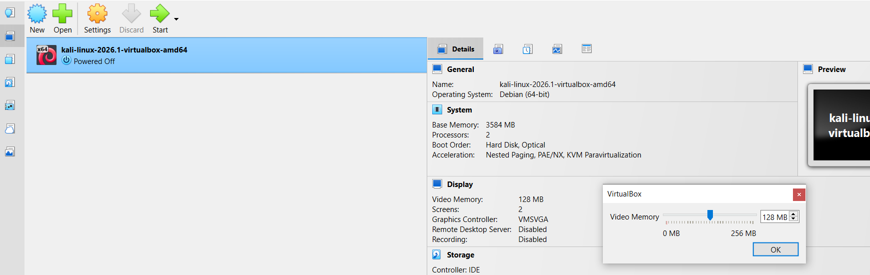
Task: Confirm the video memory popup with OK
Action: [775, 249]
